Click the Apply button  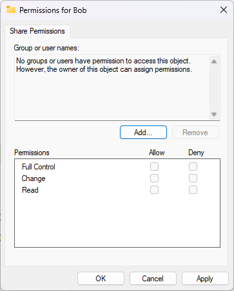point(205,279)
